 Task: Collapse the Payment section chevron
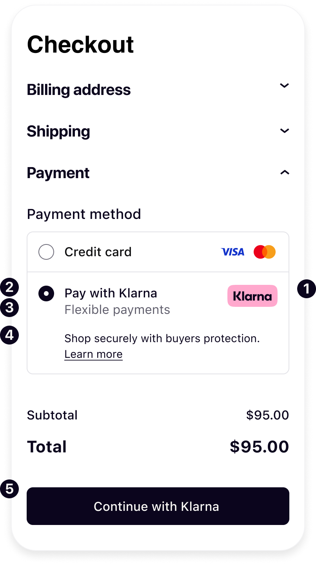click(x=284, y=172)
